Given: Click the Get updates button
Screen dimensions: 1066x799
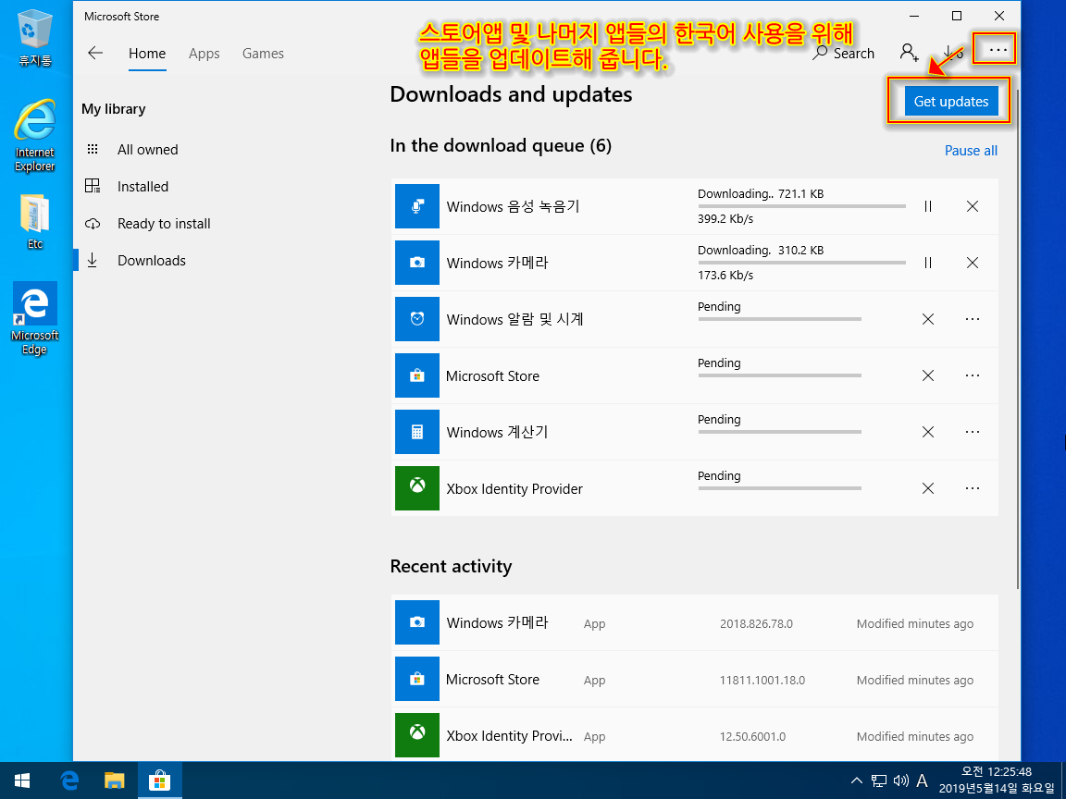Looking at the screenshot, I should (950, 101).
